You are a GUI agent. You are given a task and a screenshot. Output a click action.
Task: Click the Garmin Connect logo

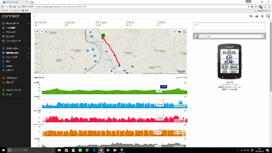[10, 16]
